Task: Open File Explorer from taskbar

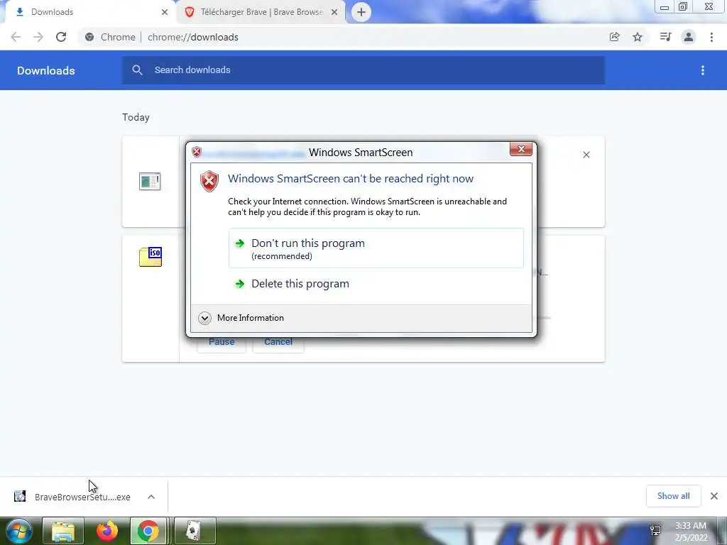Action: point(63,531)
